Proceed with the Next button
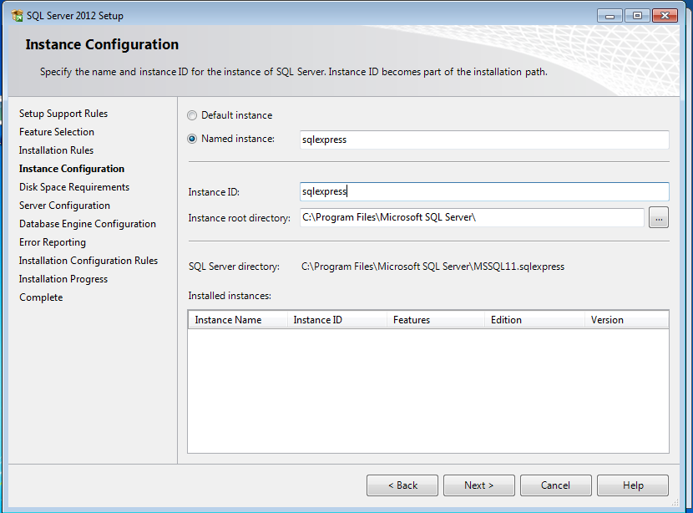Image resolution: width=693 pixels, height=513 pixels. [479, 485]
